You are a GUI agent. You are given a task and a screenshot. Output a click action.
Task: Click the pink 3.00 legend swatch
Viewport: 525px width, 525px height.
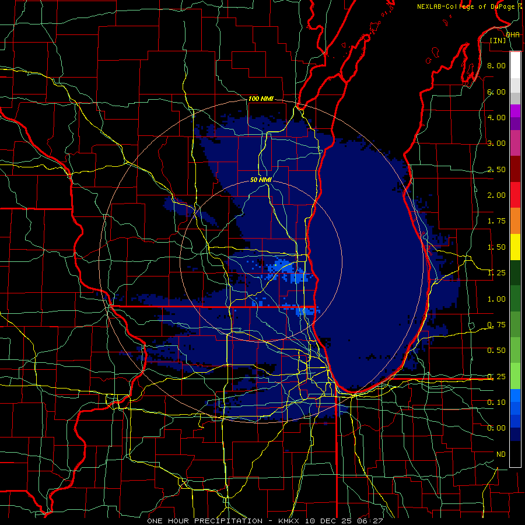[x=515, y=143]
